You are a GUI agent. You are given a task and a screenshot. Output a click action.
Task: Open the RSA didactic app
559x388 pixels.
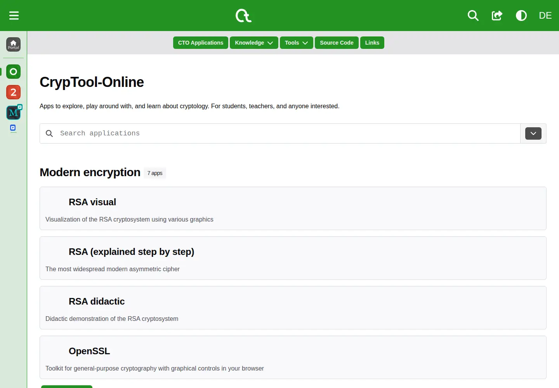[x=293, y=308]
